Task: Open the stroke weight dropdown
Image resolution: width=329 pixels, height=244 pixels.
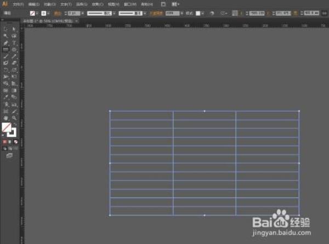Action: [x=82, y=13]
